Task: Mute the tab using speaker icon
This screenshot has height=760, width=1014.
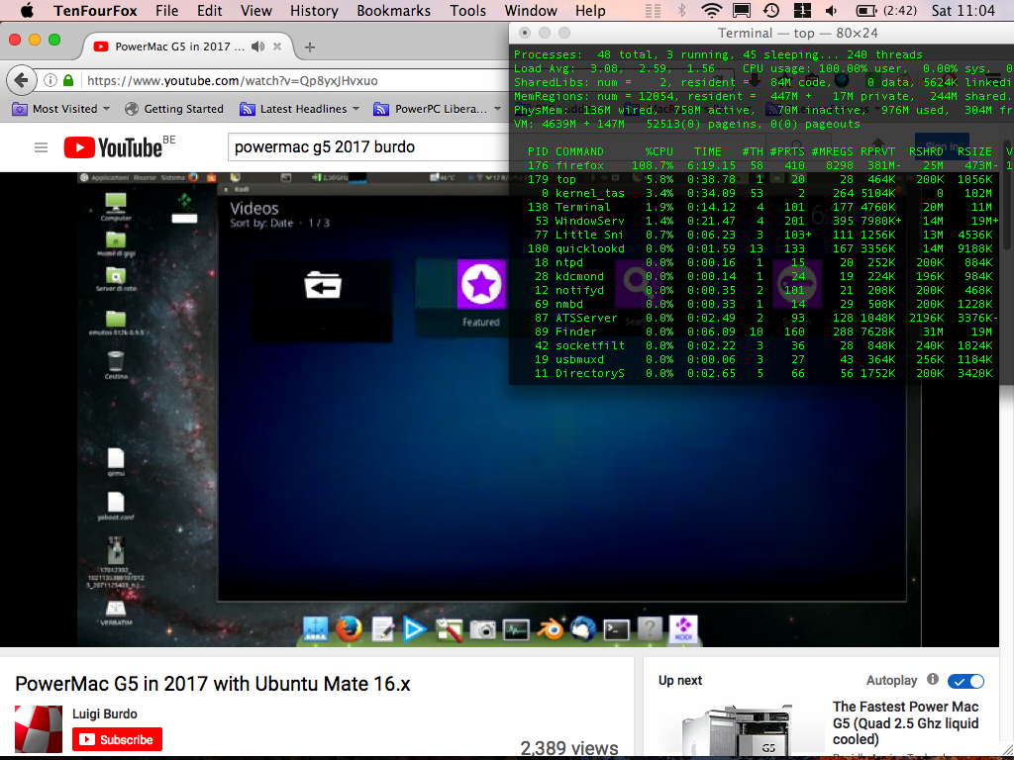Action: [x=258, y=47]
